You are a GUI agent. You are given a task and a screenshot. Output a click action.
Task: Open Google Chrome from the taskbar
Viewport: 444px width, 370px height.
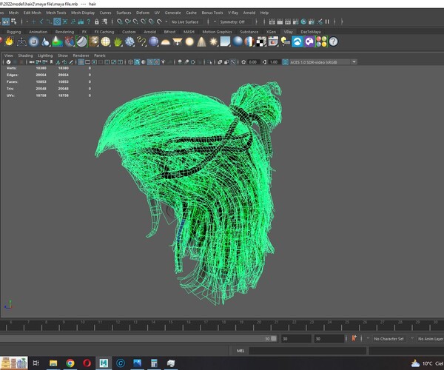pyautogui.click(x=70, y=363)
